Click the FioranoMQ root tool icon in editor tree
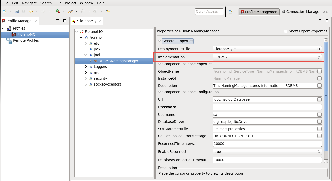This screenshot has width=332, height=181. [82, 32]
